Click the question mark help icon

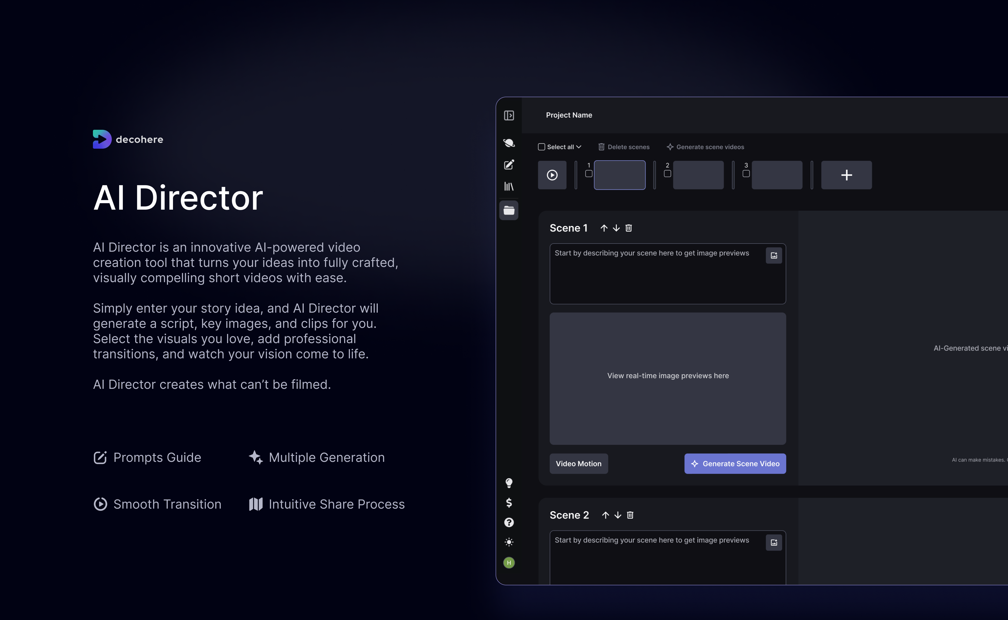pos(509,523)
